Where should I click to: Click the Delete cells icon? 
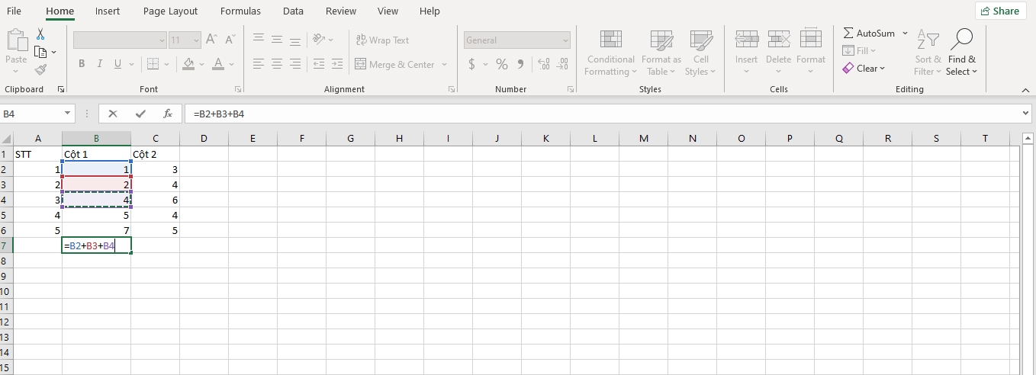778,39
